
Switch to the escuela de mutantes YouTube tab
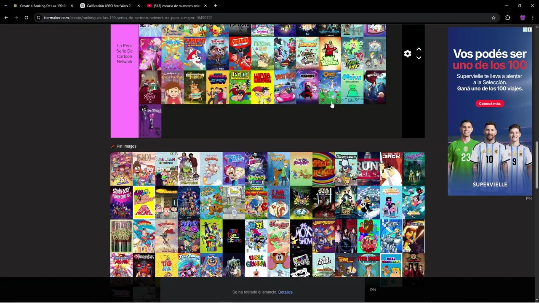[x=176, y=6]
